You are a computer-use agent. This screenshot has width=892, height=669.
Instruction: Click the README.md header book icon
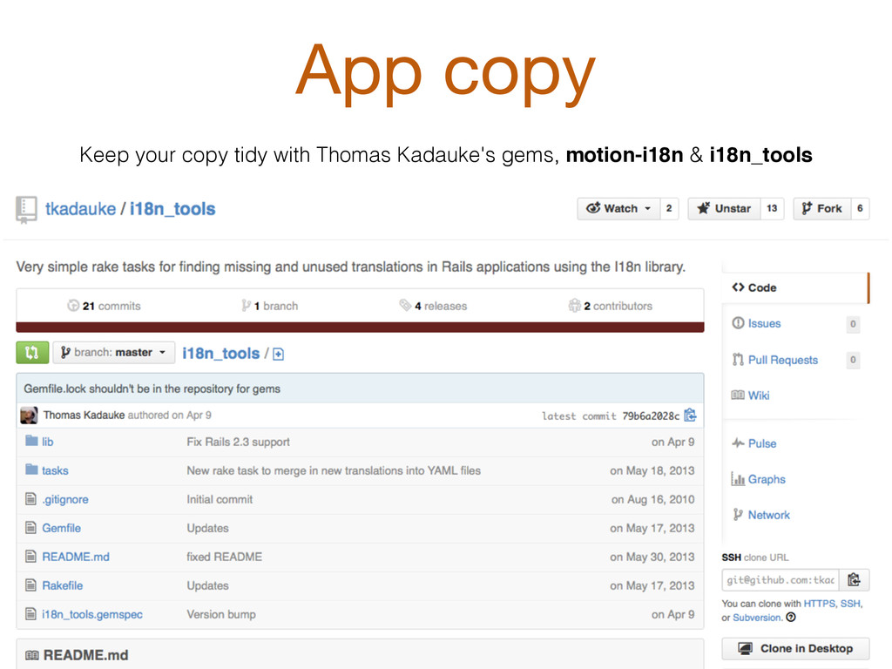(x=32, y=655)
